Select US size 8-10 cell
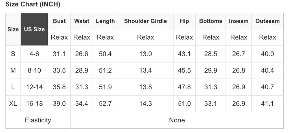This screenshot has height=133, width=289. [x=34, y=70]
